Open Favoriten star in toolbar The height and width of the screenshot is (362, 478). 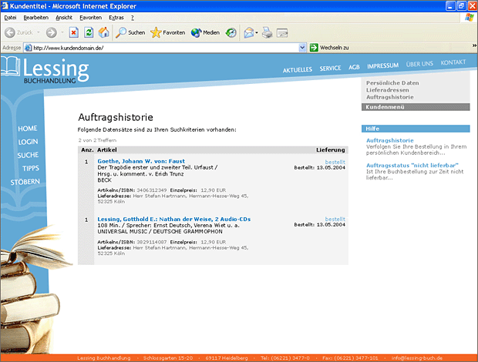[167, 32]
